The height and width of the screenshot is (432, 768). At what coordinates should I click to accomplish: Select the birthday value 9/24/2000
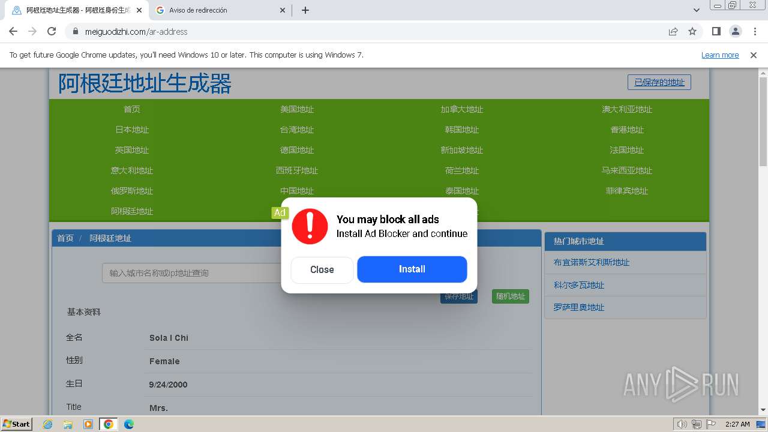(168, 385)
